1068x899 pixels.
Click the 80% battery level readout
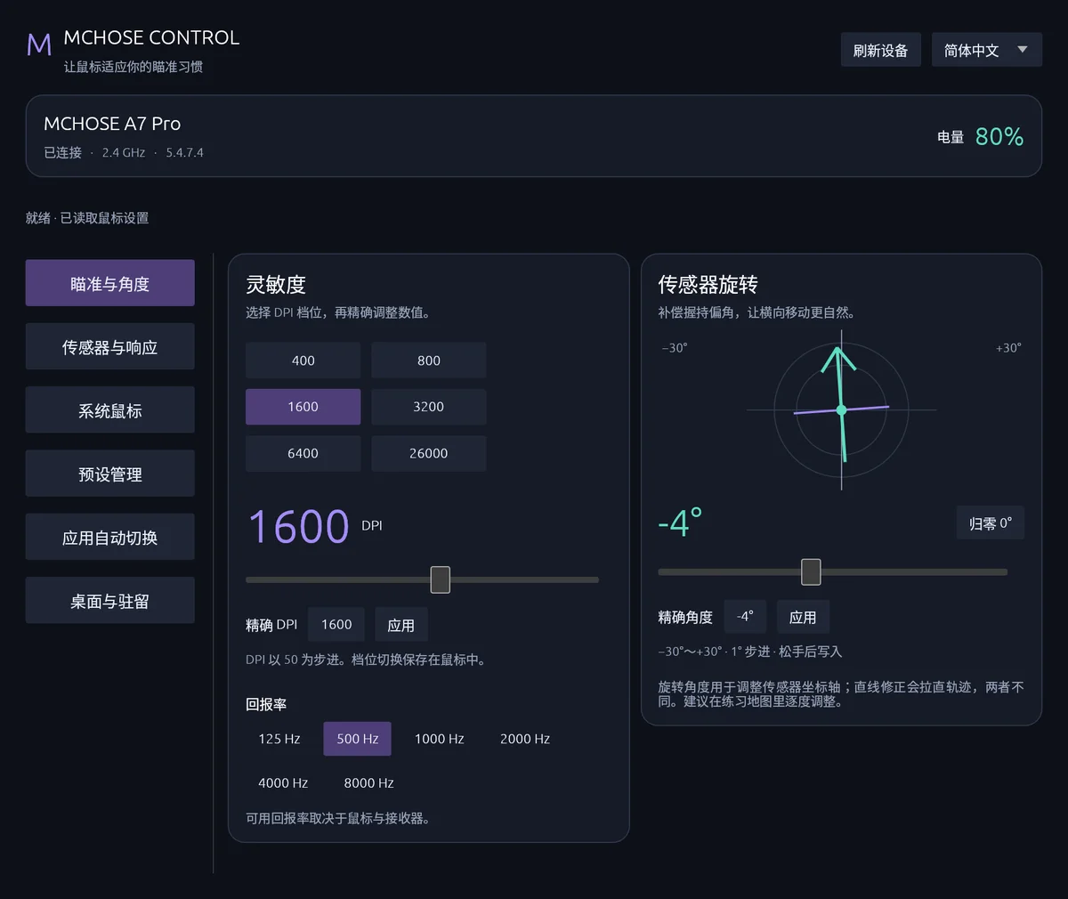(x=999, y=136)
